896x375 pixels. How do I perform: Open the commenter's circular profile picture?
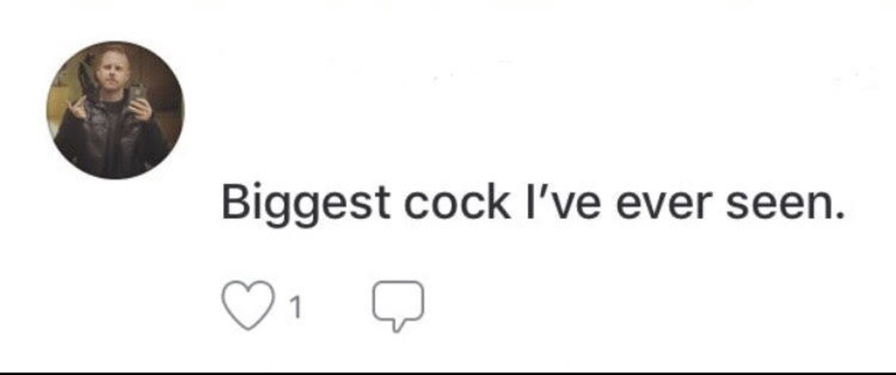(115, 110)
